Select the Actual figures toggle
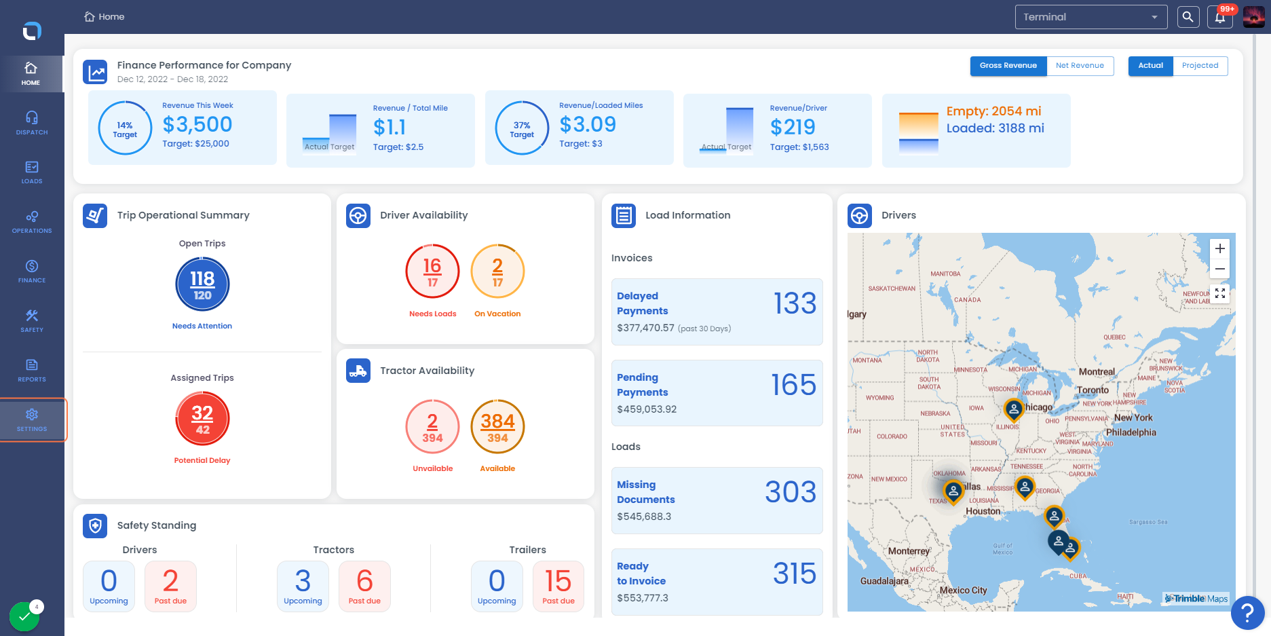Image resolution: width=1271 pixels, height=636 pixels. point(1150,66)
